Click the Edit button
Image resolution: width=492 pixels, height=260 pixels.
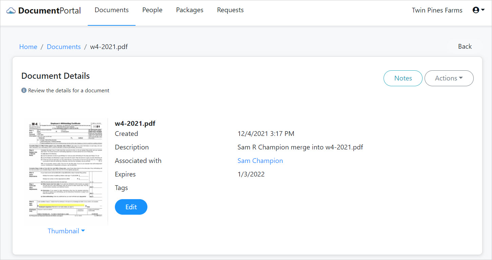coord(131,207)
